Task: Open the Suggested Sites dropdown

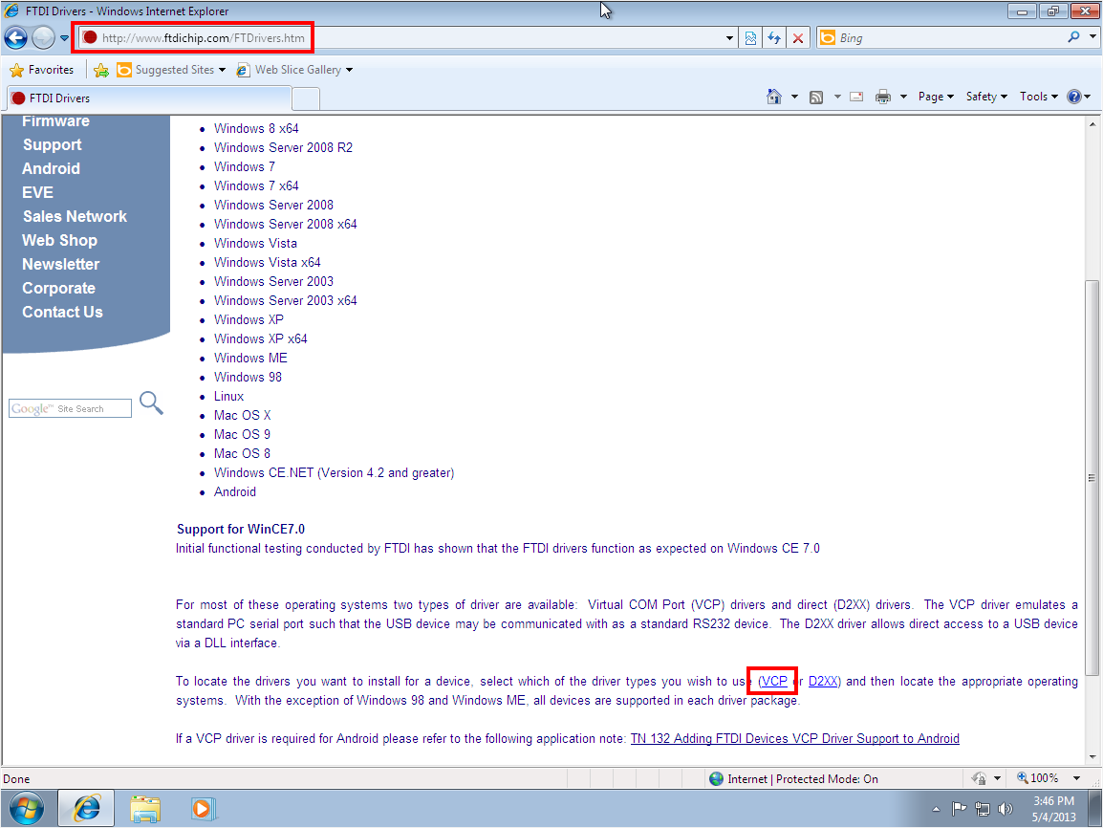Action: click(x=171, y=70)
